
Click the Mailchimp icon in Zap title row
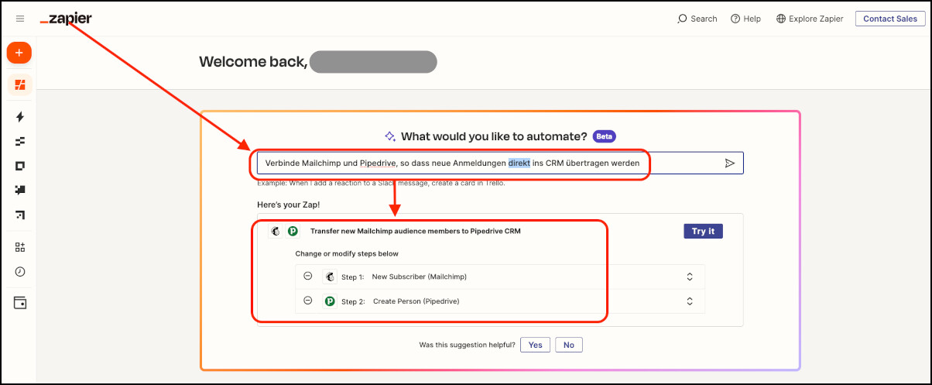[275, 231]
